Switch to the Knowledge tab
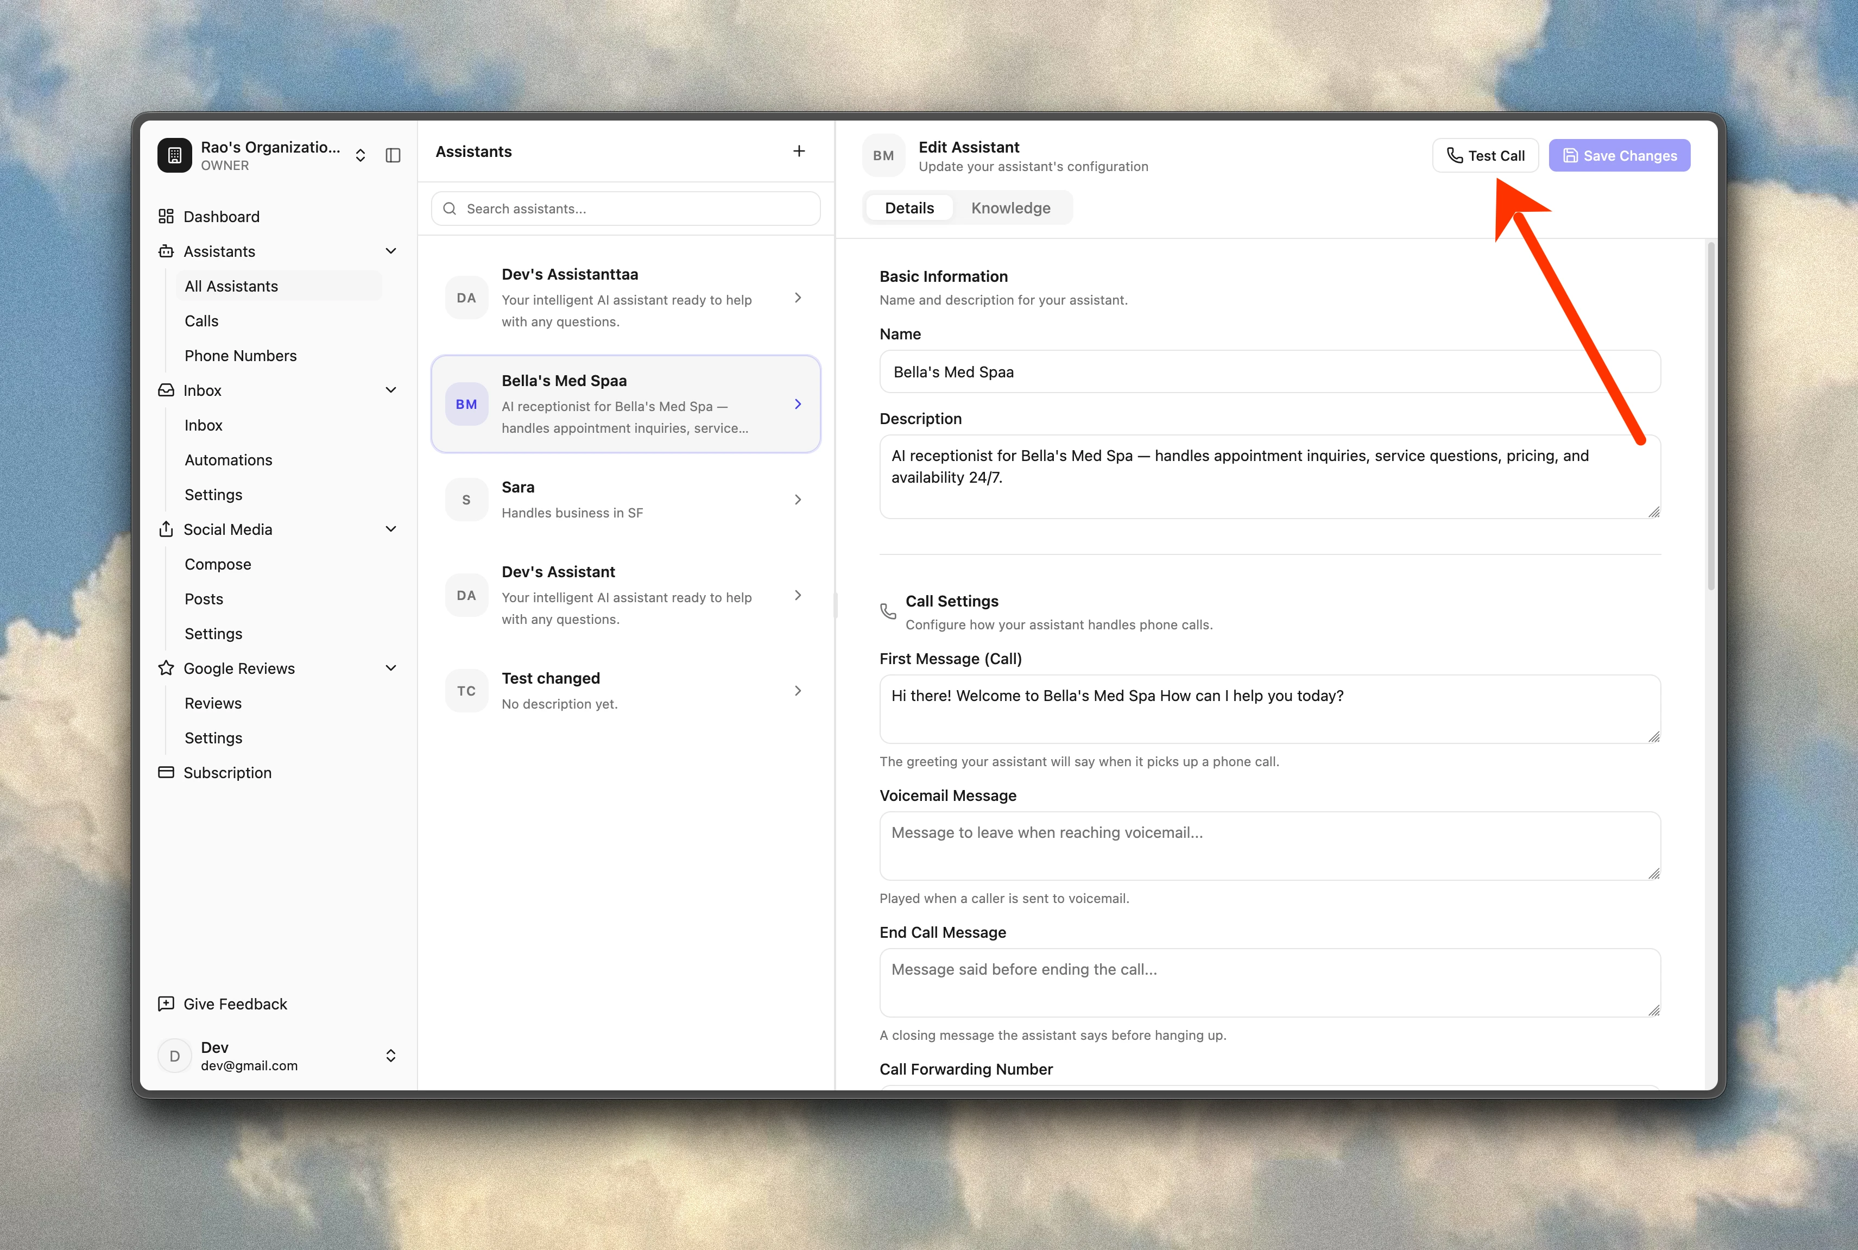 pos(1010,207)
